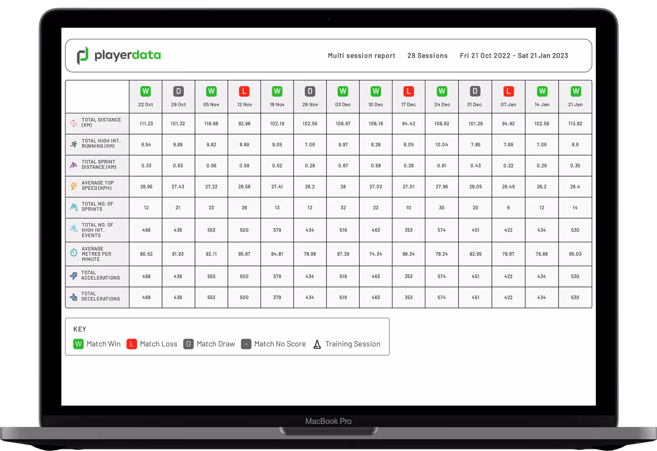This screenshot has width=657, height=451.
Task: Click the 'Match No Score' legend label
Action: [x=280, y=344]
